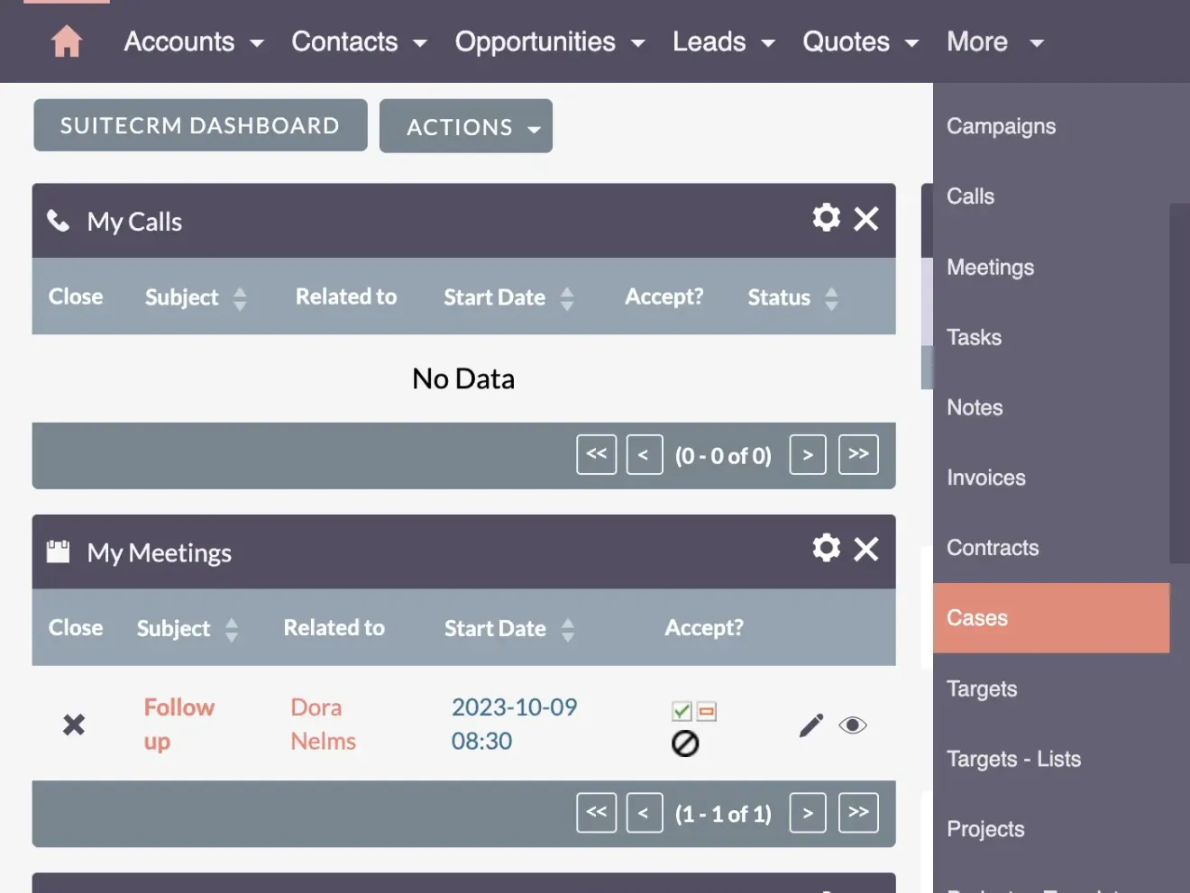Accept the Follow up meeting with the green check
Viewport: 1190px width, 893px height.
pos(682,711)
